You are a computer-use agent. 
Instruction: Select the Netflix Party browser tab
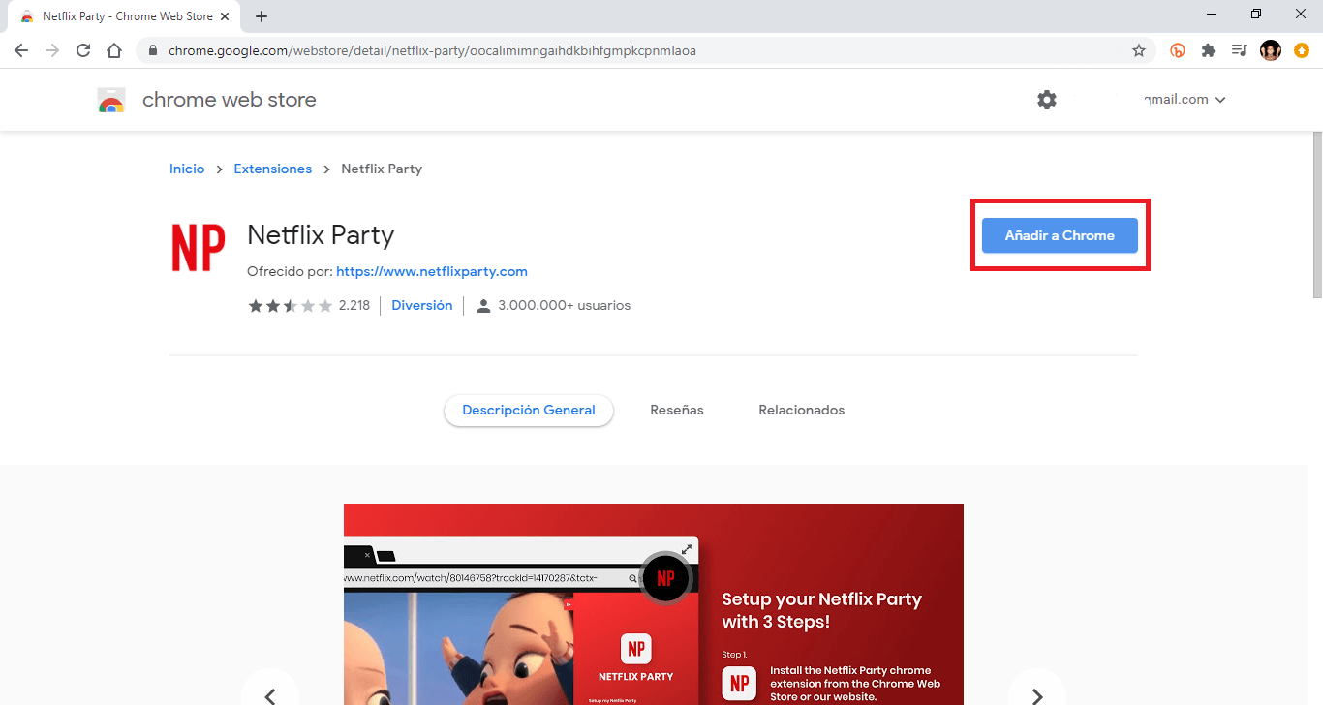pos(124,16)
